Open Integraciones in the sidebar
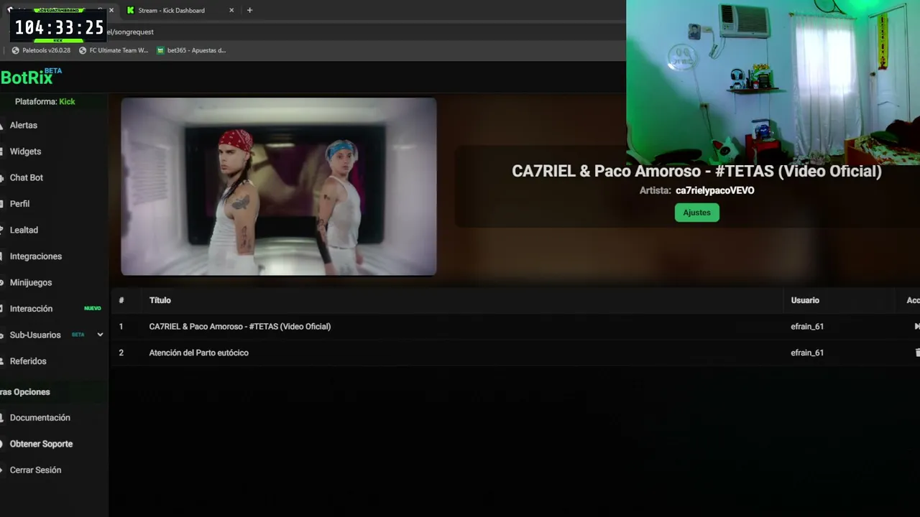This screenshot has width=920, height=517. pos(35,256)
